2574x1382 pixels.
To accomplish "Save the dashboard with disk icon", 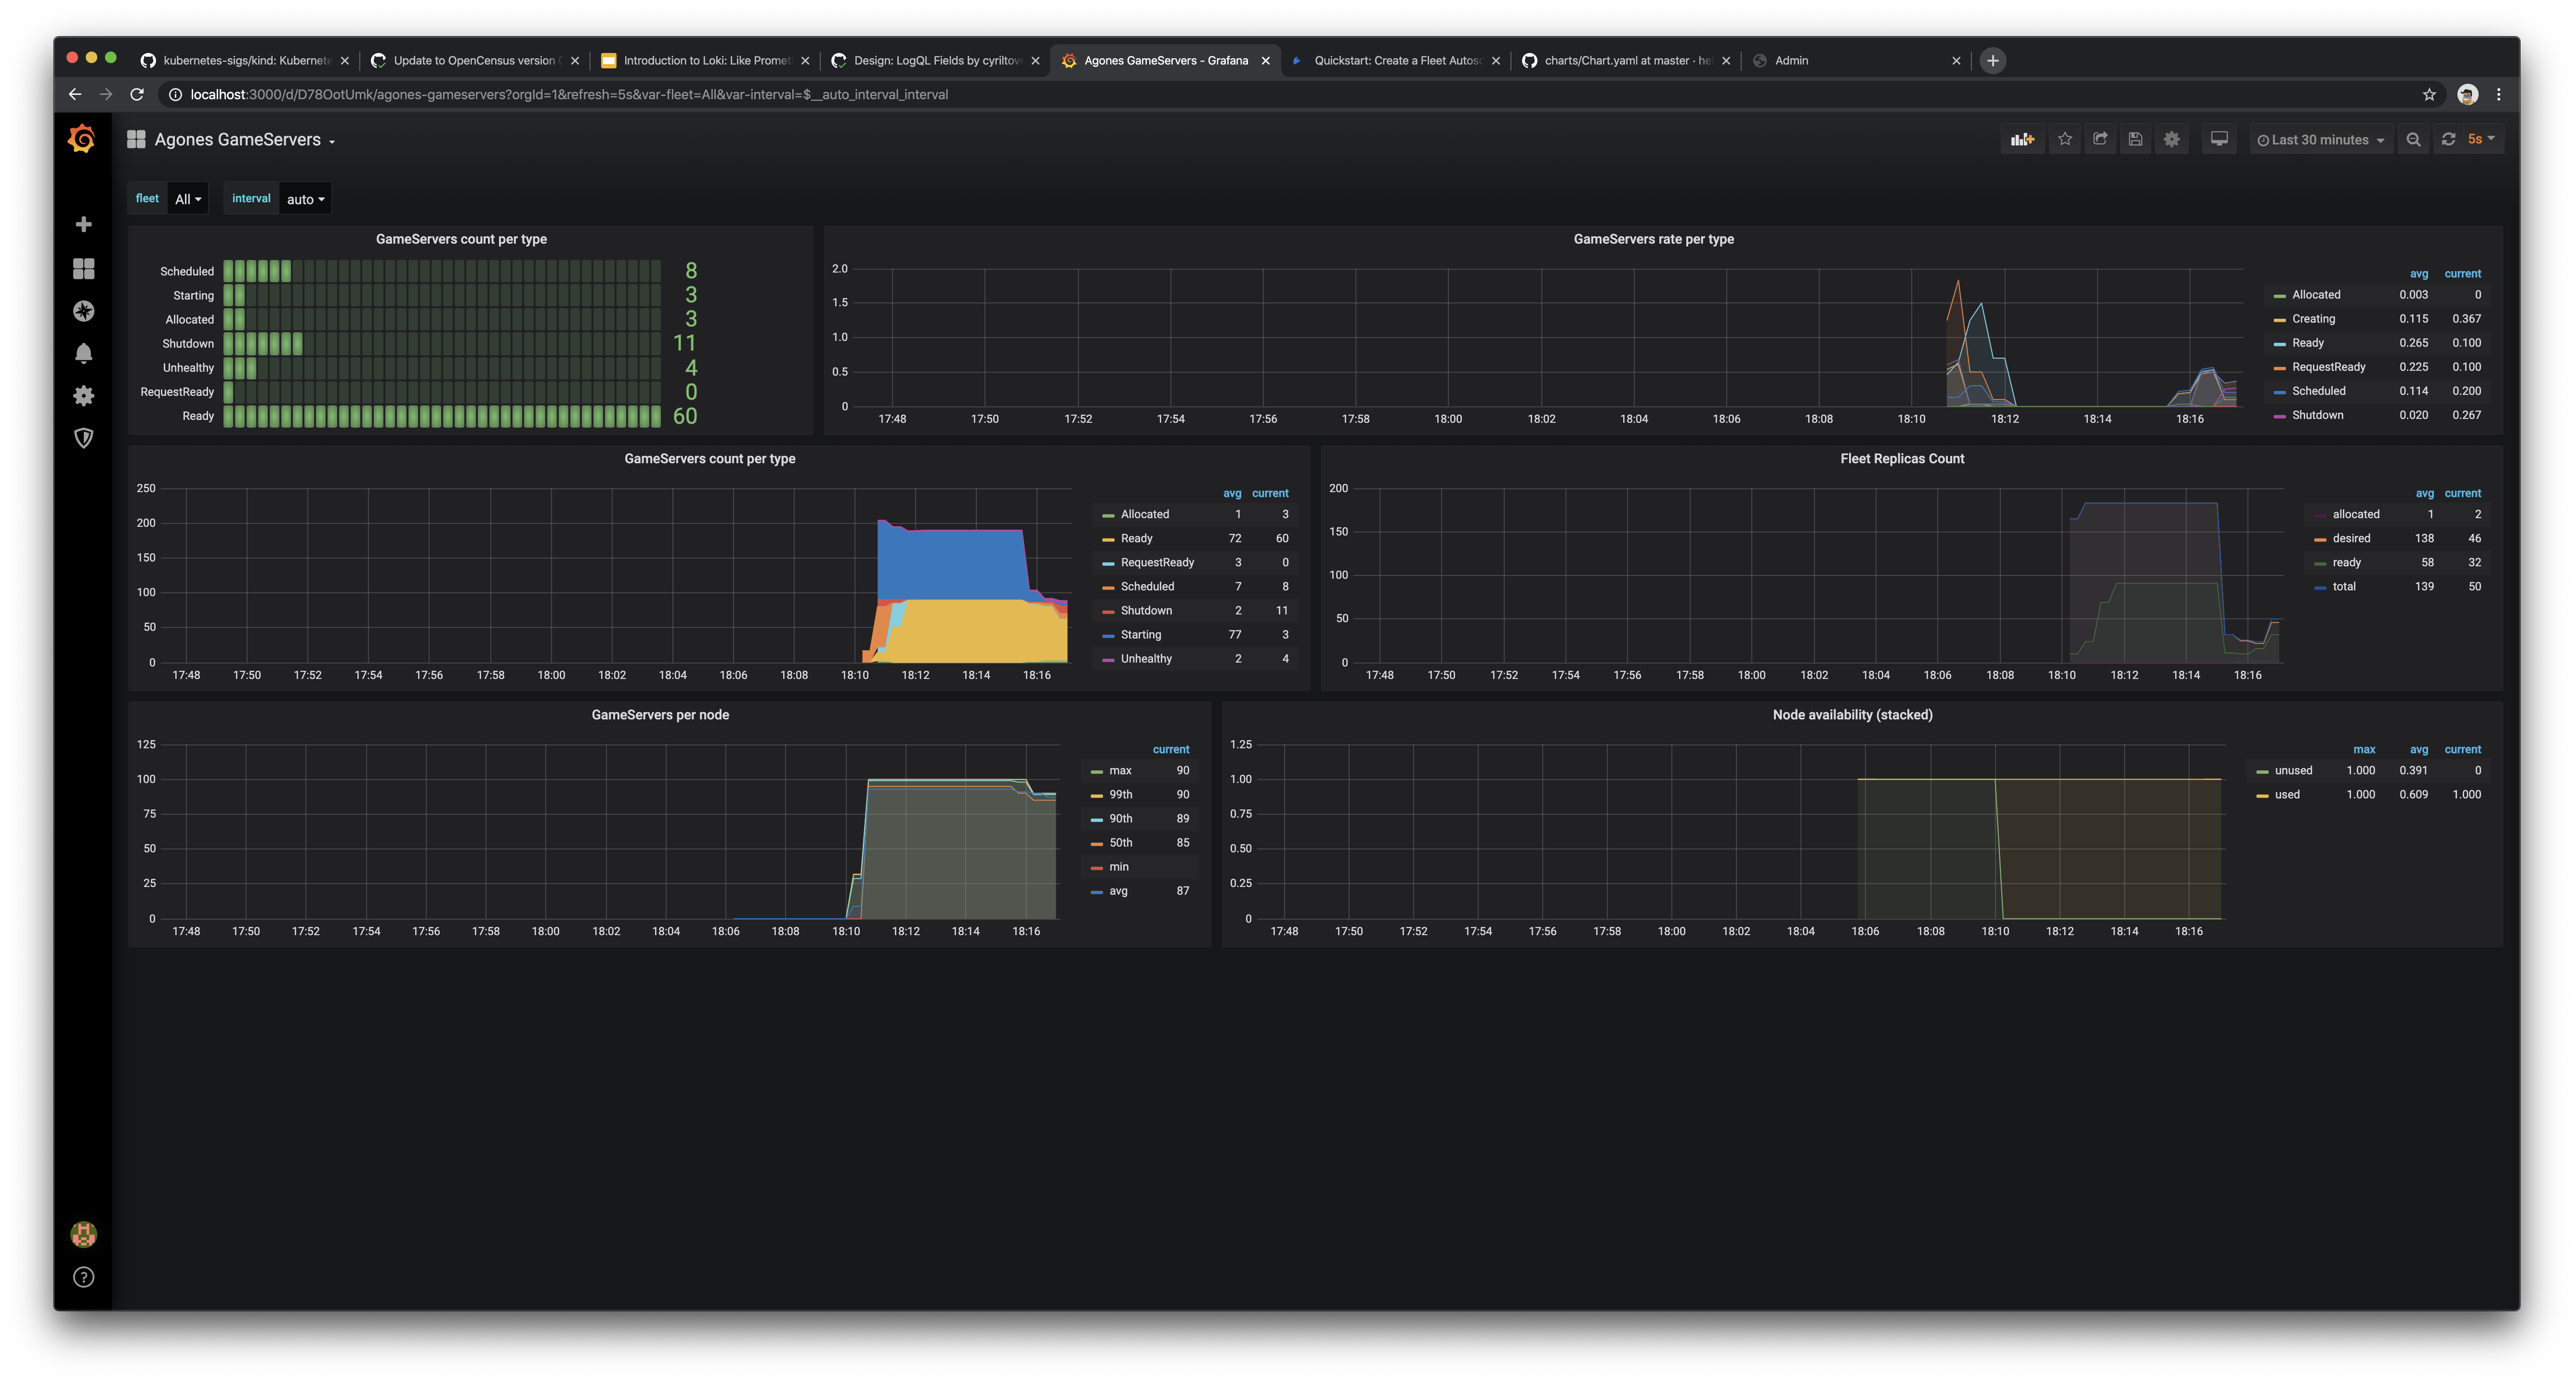I will tap(2135, 140).
